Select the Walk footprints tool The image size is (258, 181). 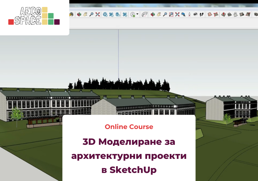coord(202,14)
